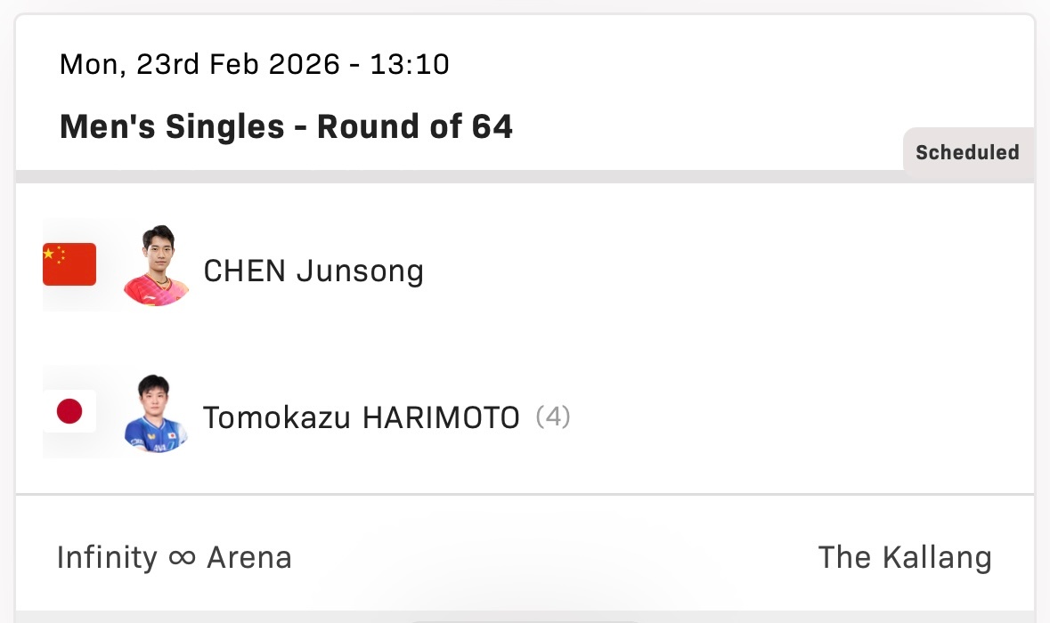Viewport: 1050px width, 623px height.
Task: Click the Scheduled status badge
Action: click(967, 152)
